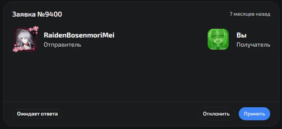Image resolution: width=282 pixels, height=129 pixels.
Task: Select the Вы recipient name
Action: pyautogui.click(x=241, y=35)
